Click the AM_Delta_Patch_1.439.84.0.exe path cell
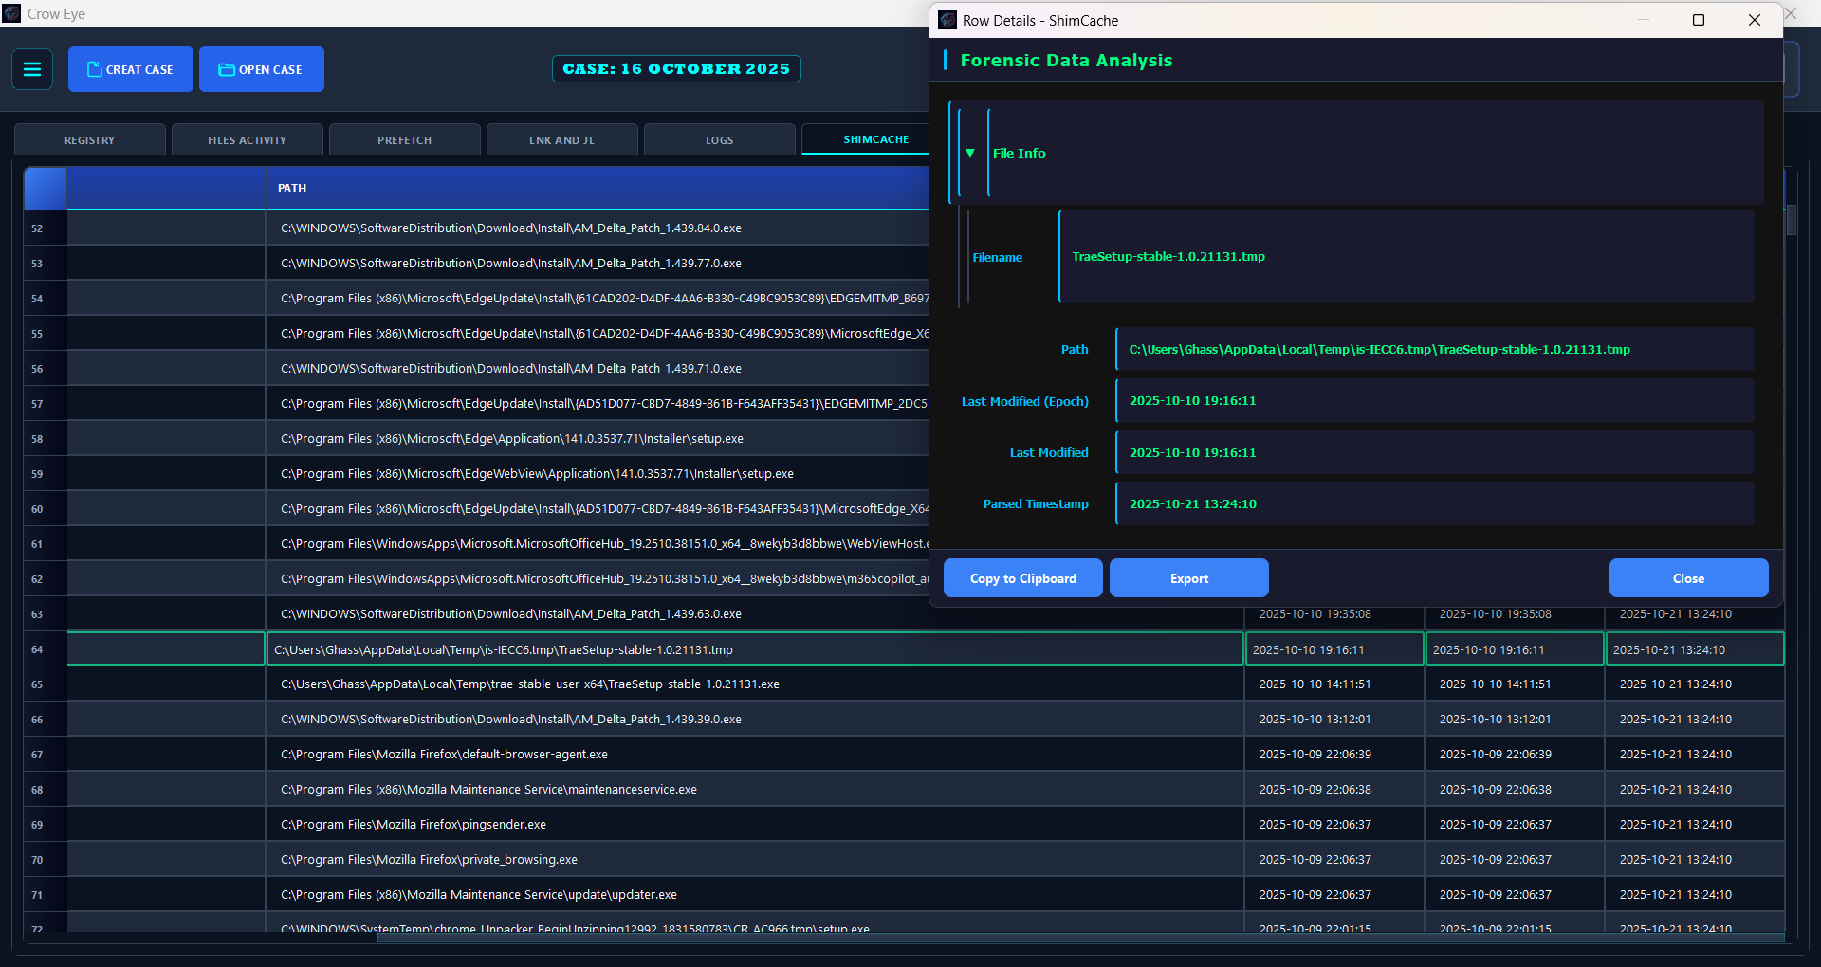Screen dimensions: 1821x967 pos(598,228)
